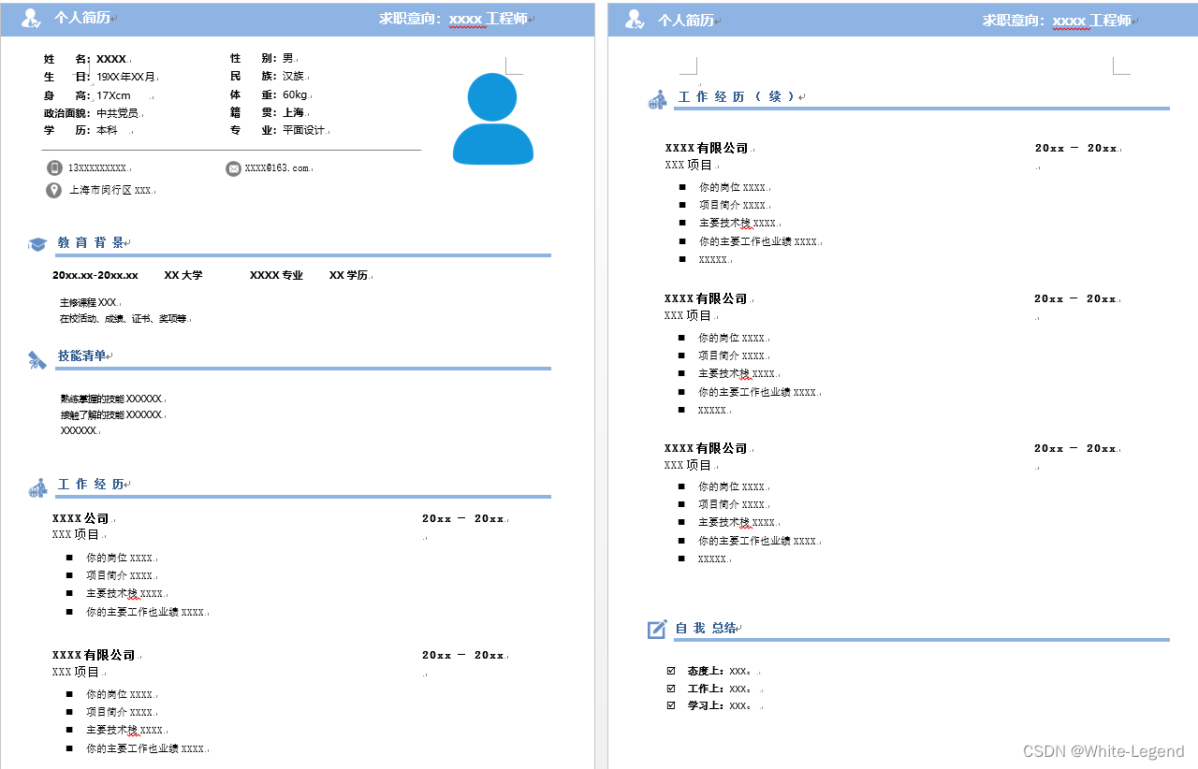Click the 工作经历（续）section heading
This screenshot has height=769, width=1198.
click(x=738, y=96)
